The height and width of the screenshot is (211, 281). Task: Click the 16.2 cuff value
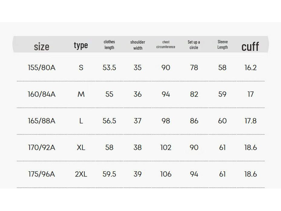click(250, 68)
